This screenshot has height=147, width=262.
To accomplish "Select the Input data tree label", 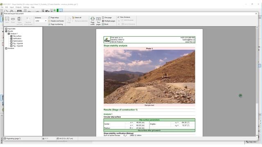I will [11, 29].
